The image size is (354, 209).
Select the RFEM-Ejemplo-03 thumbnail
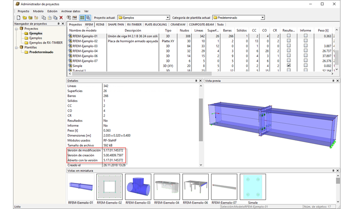[138, 187]
